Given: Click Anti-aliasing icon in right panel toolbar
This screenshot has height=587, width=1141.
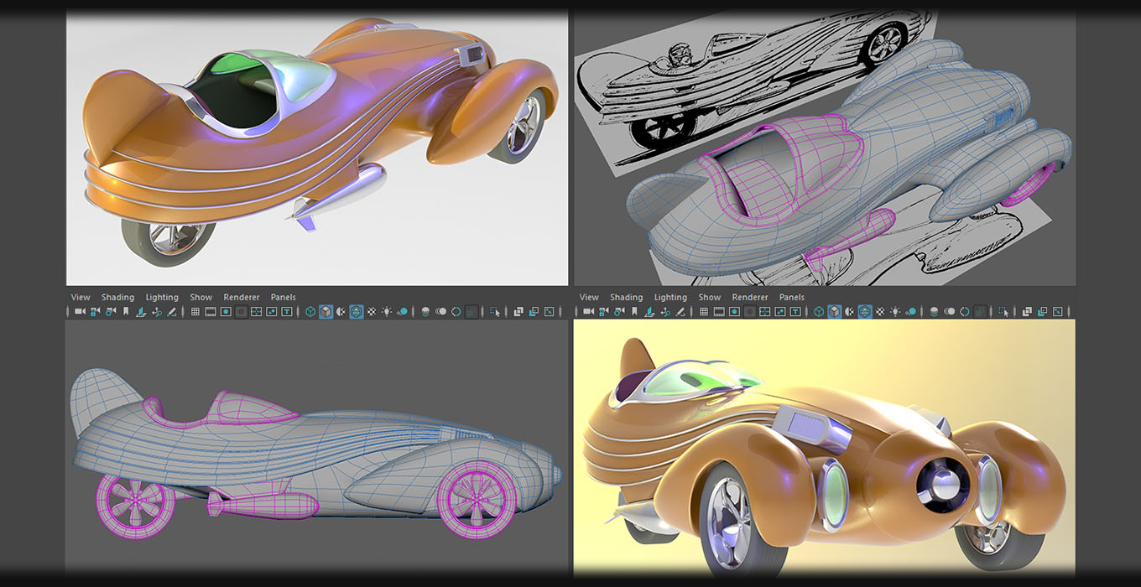Looking at the screenshot, I should pyautogui.click(x=964, y=311).
